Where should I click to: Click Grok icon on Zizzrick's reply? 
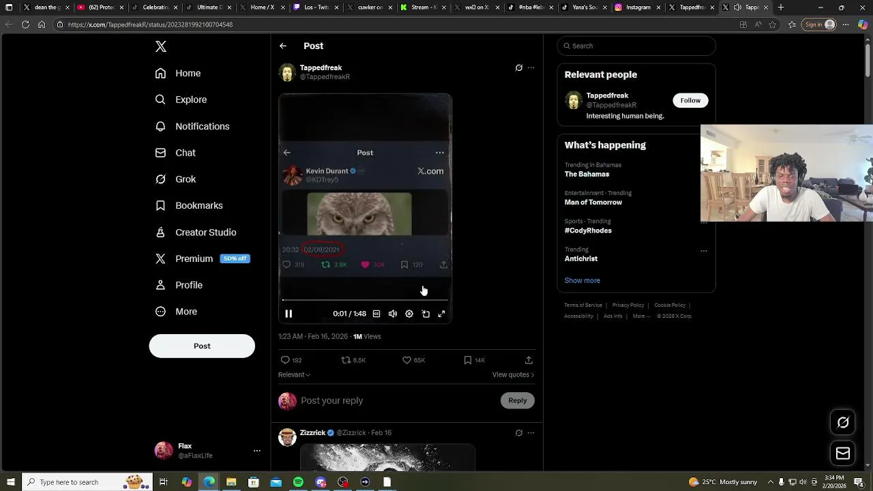coord(519,432)
